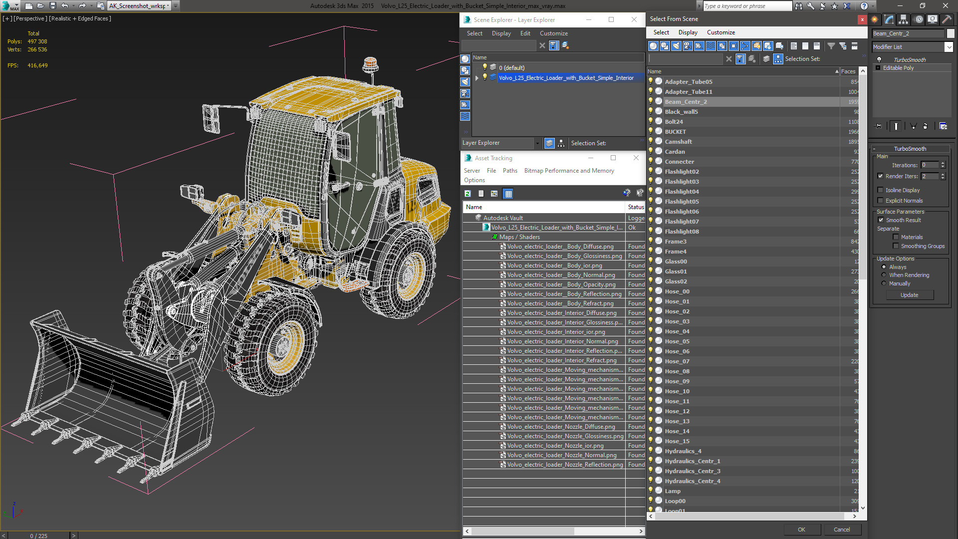Viewport: 958px width, 539px height.
Task: Switch Asset Tracking to tree view icon
Action: (494, 194)
